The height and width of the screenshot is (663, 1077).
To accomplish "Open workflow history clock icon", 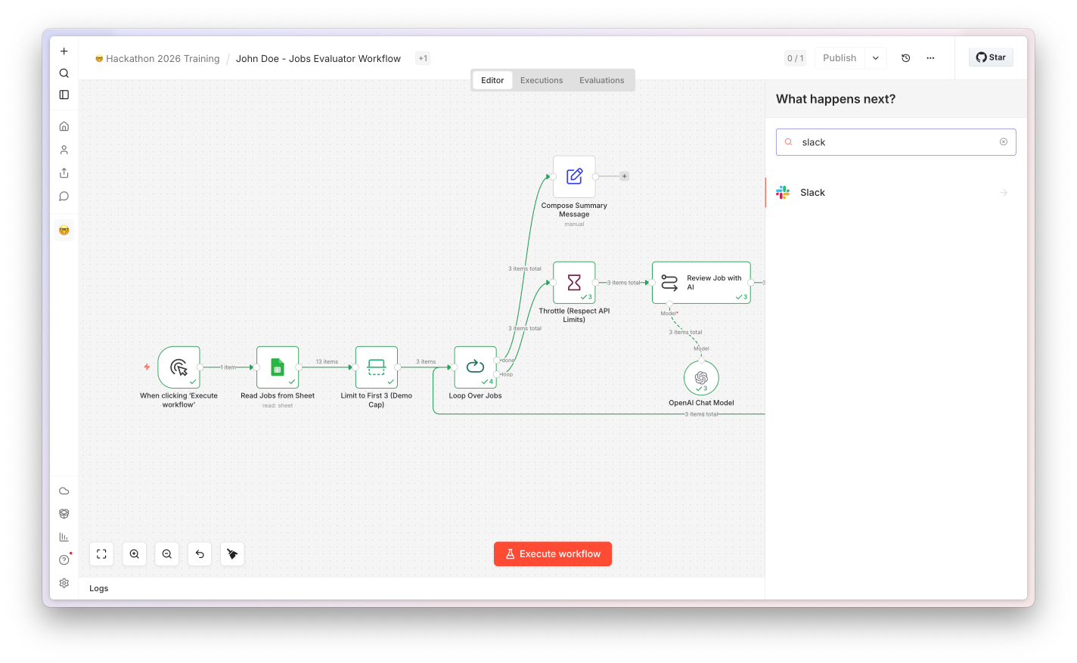I will 906,58.
